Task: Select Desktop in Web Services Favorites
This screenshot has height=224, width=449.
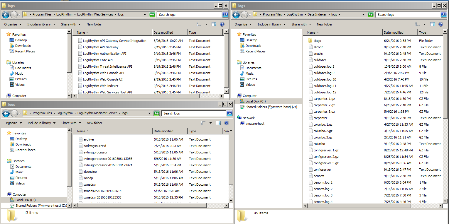Action: (21, 40)
